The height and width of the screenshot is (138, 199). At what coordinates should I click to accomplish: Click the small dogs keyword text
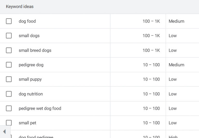[x=29, y=36]
